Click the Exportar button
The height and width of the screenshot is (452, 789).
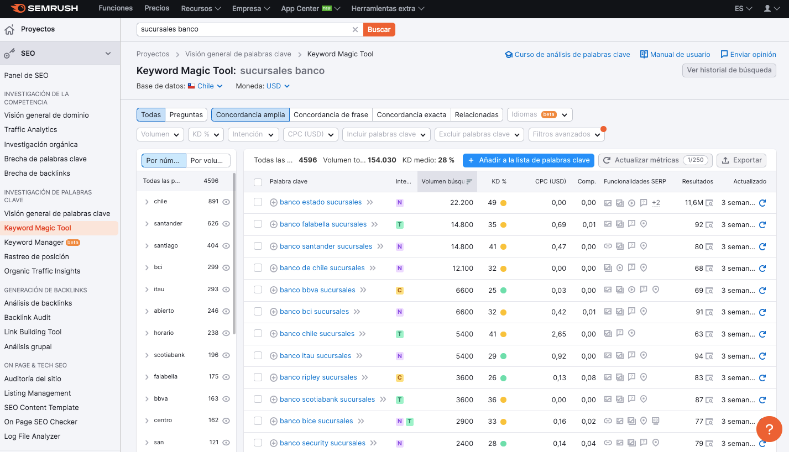pos(741,160)
